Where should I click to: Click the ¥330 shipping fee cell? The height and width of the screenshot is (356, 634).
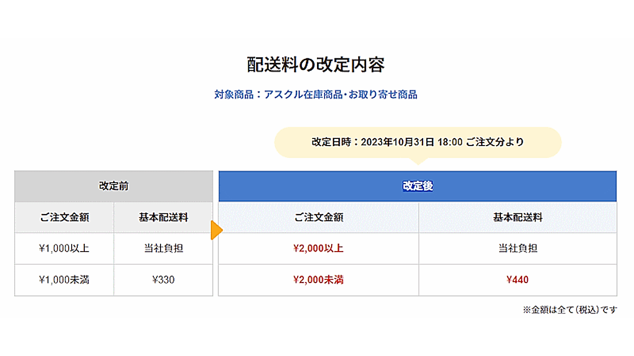pos(164,280)
